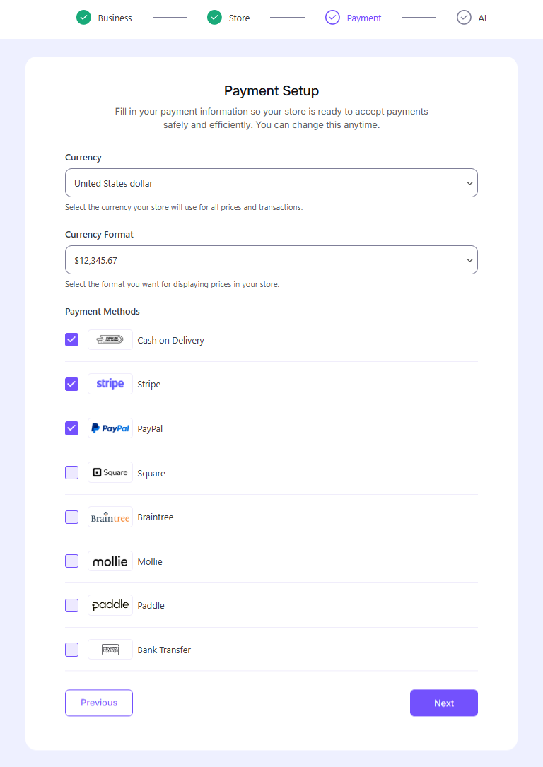Click the Stripe logo icon
Viewport: 543px width, 767px height.
[110, 384]
